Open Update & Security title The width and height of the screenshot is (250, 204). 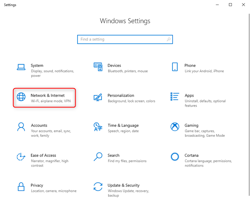123,185
